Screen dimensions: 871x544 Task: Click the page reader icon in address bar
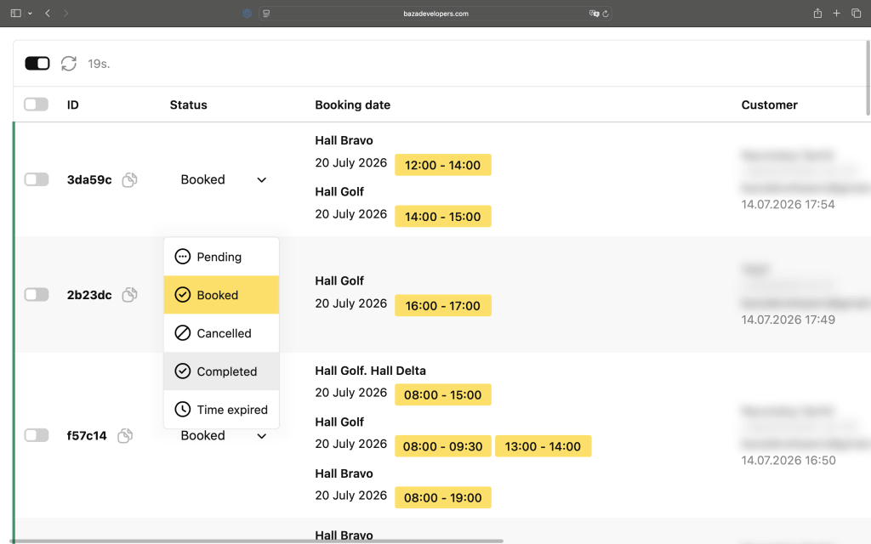coord(266,14)
